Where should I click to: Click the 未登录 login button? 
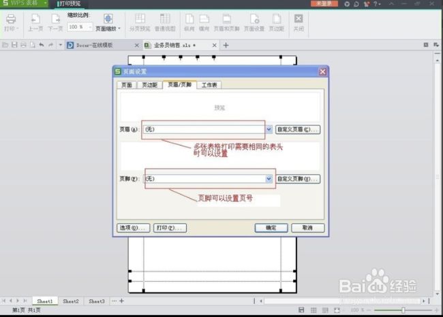point(324,3)
